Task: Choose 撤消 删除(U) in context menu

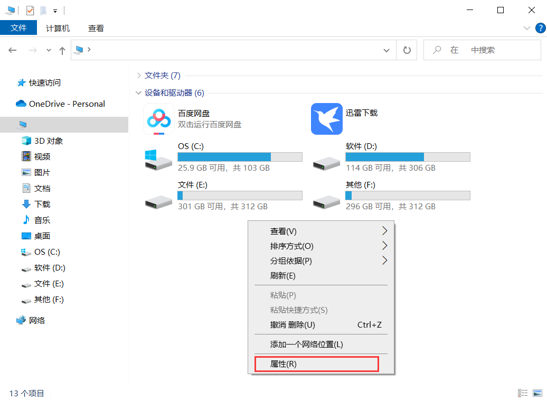Action: pos(321,325)
